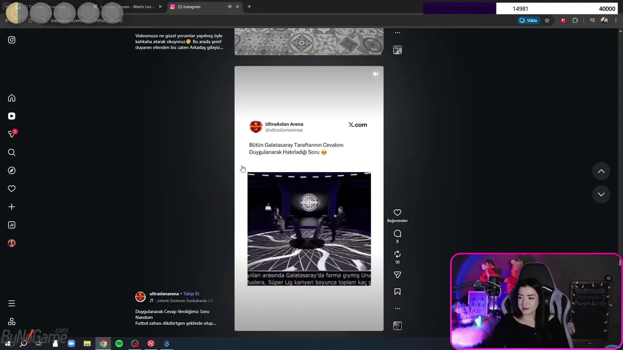Go to next reel with down chevron
The height and width of the screenshot is (350, 623).
coord(601,194)
